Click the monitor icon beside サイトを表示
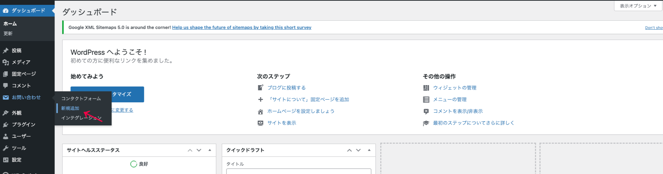The image size is (663, 174). tap(261, 123)
